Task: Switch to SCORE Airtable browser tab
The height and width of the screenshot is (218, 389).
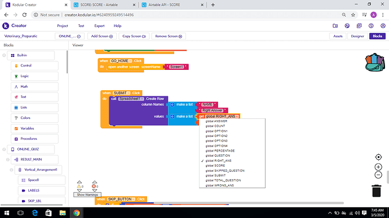Action: [x=104, y=5]
